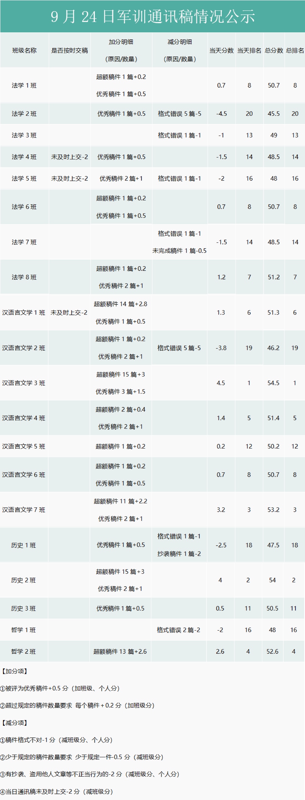Screen dimensions: 305x800
Task: Click the 历史 2 班 class name cell
Action: click(23, 580)
